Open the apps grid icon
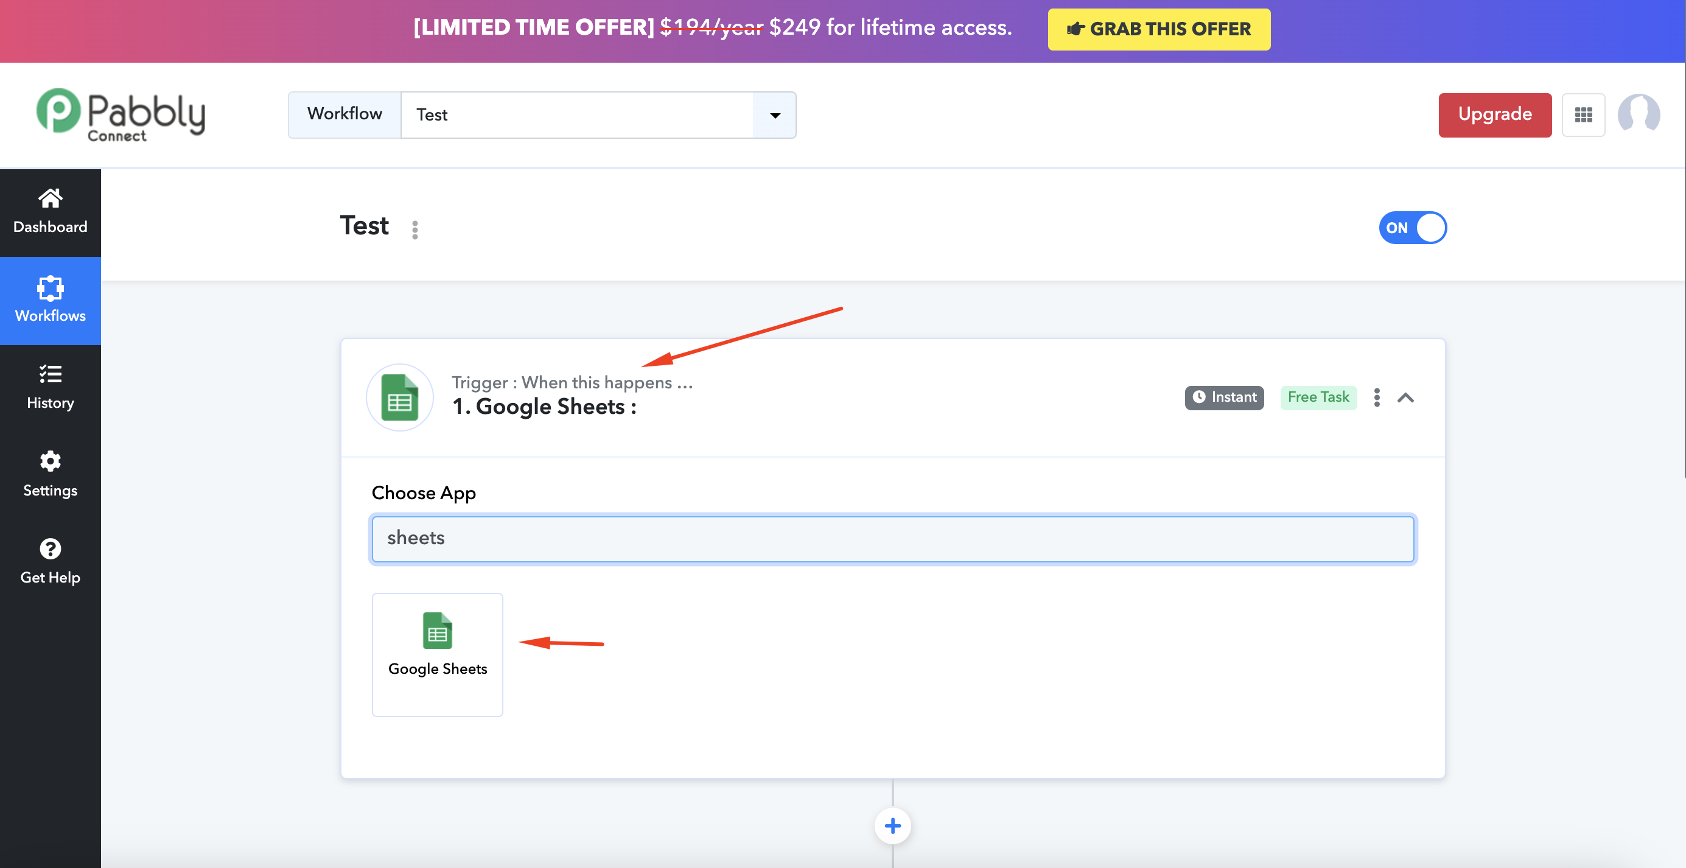 point(1583,115)
